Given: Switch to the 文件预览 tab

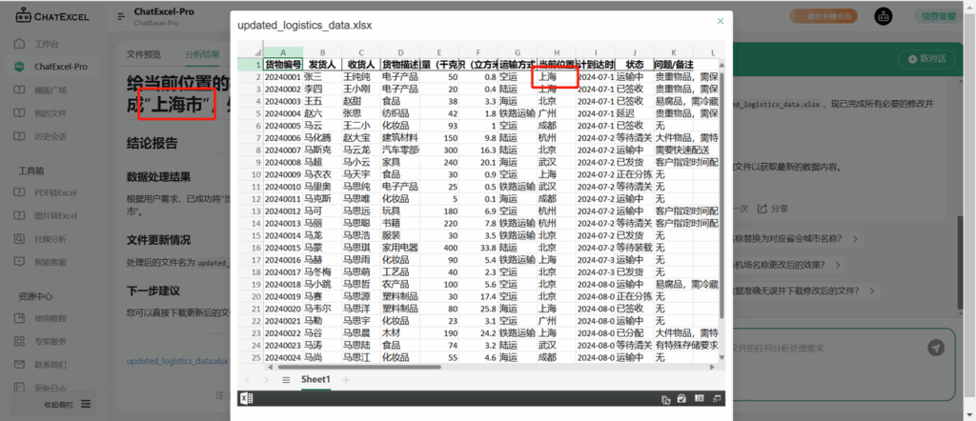Looking at the screenshot, I should [x=144, y=54].
